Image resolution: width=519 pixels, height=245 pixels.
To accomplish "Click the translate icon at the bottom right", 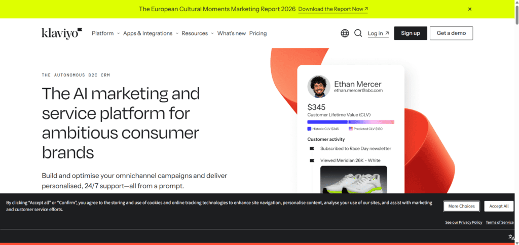I will [512, 237].
